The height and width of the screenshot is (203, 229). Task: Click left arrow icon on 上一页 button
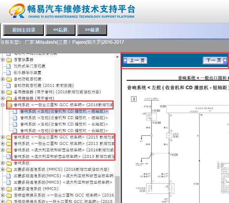point(125,60)
